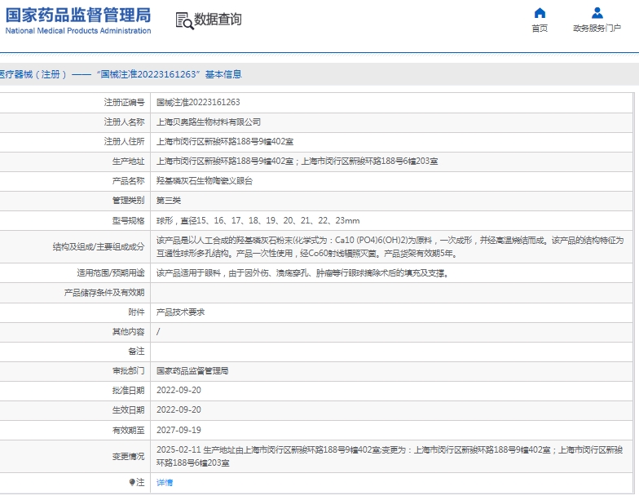Click the 数据查询 heading text
This screenshot has height=500, width=639.
tap(218, 20)
